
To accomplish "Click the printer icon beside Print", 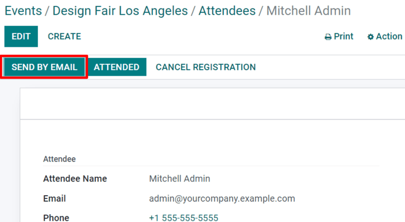I will [x=328, y=37].
